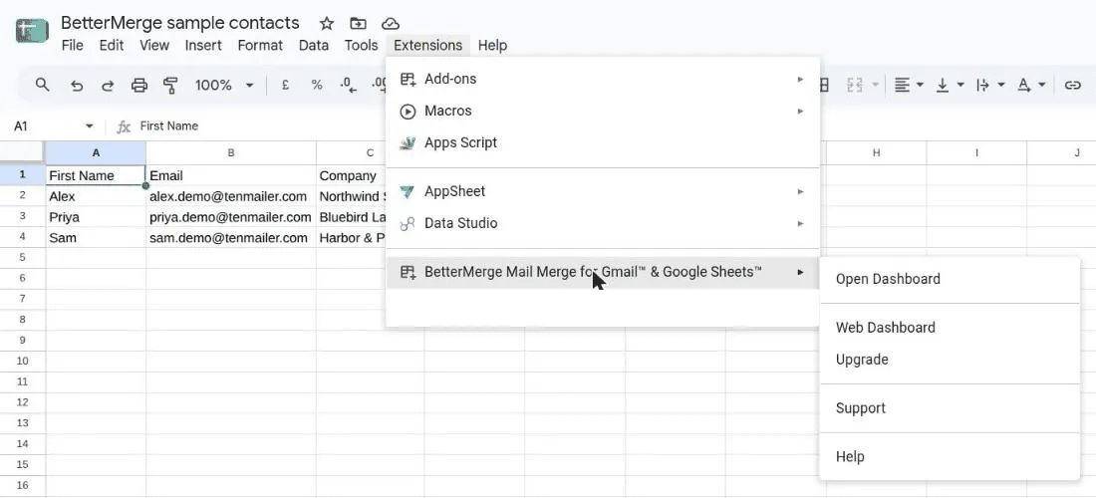Screen dimensions: 1096x498
Task: Select the cell containing alex.demo@tenmailer.com
Action: (231, 196)
